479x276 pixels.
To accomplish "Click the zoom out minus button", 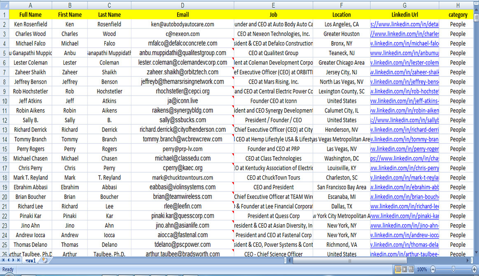I will (433, 269).
